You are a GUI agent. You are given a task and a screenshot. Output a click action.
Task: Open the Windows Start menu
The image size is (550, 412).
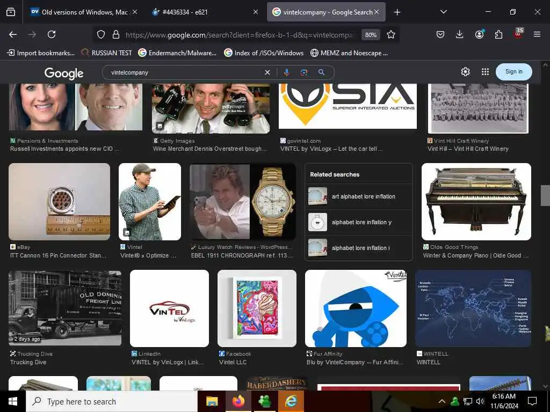pos(13,401)
